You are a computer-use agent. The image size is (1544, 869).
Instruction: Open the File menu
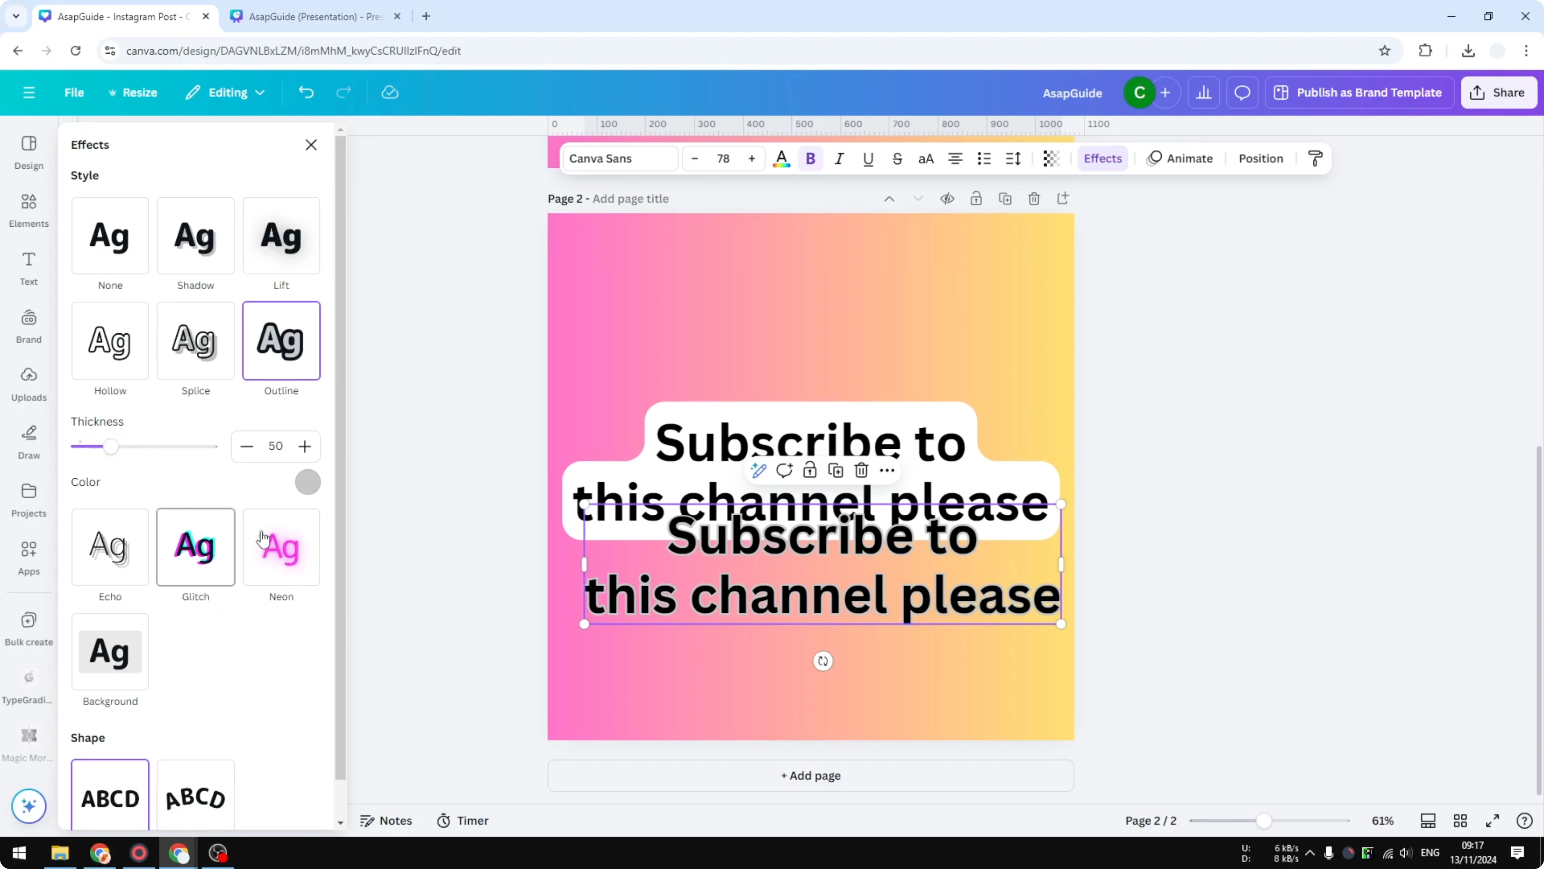coord(74,92)
